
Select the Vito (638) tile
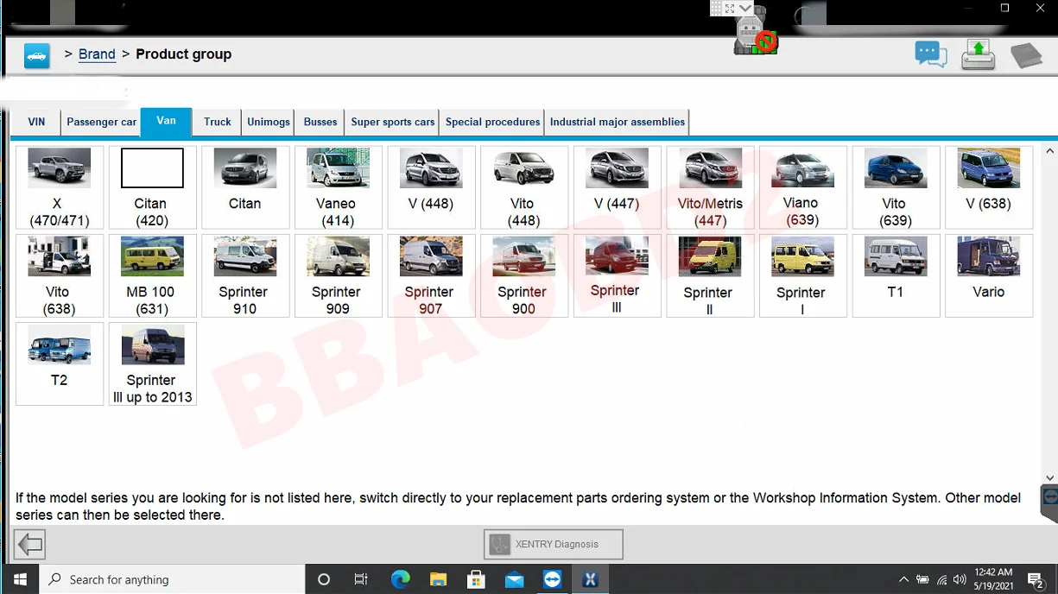[x=60, y=275]
